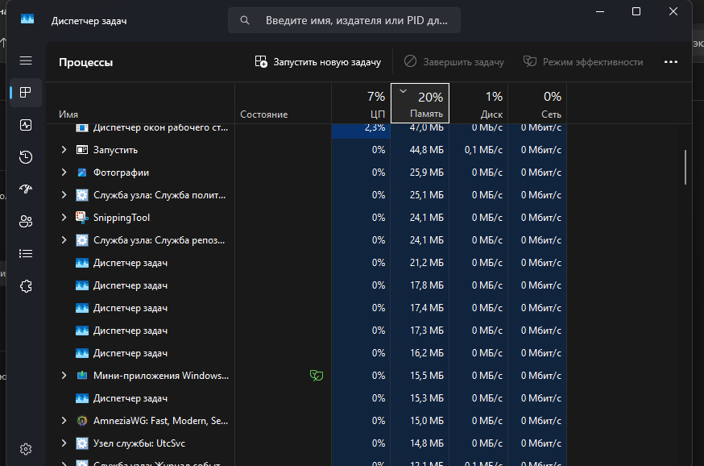Viewport: 704px width, 466px height.
Task: Click the vertical scrollbar thumb
Action: (685, 167)
